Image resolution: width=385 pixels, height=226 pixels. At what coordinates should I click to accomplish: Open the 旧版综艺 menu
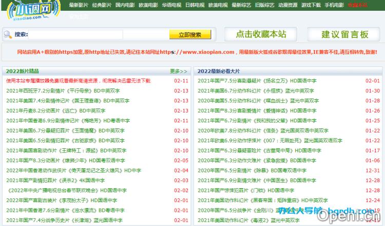click(x=265, y=5)
